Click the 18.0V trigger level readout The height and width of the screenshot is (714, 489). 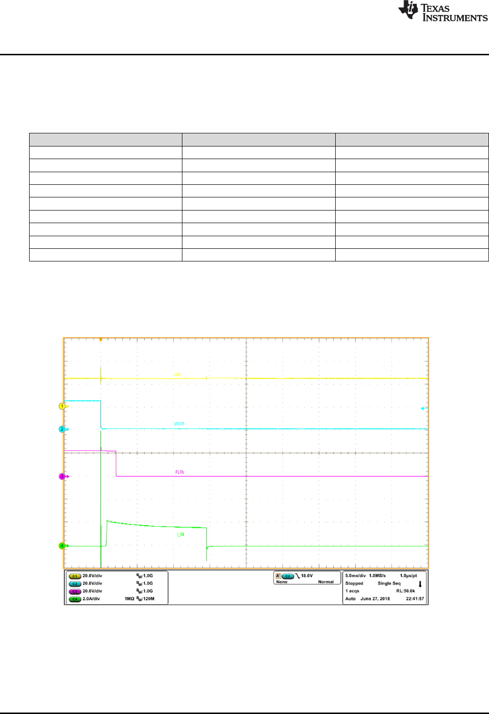[307, 576]
